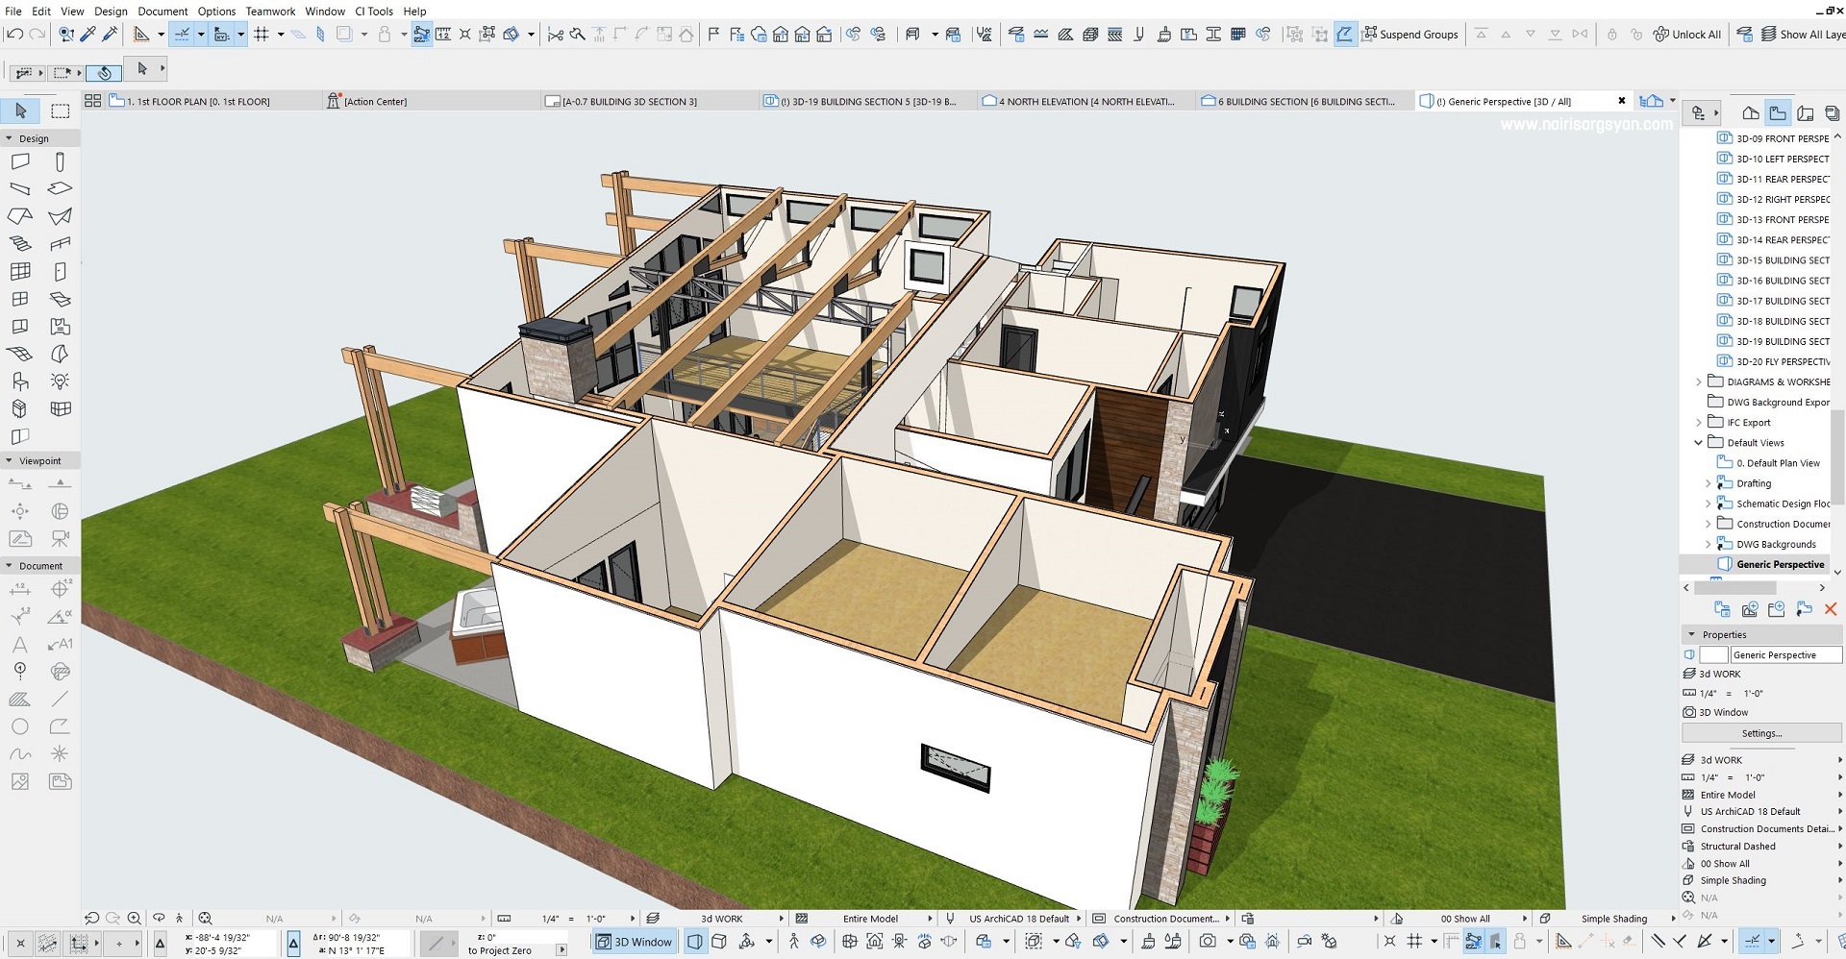The height and width of the screenshot is (959, 1846).
Task: Activate the Curtain Wall tool
Action: [20, 272]
